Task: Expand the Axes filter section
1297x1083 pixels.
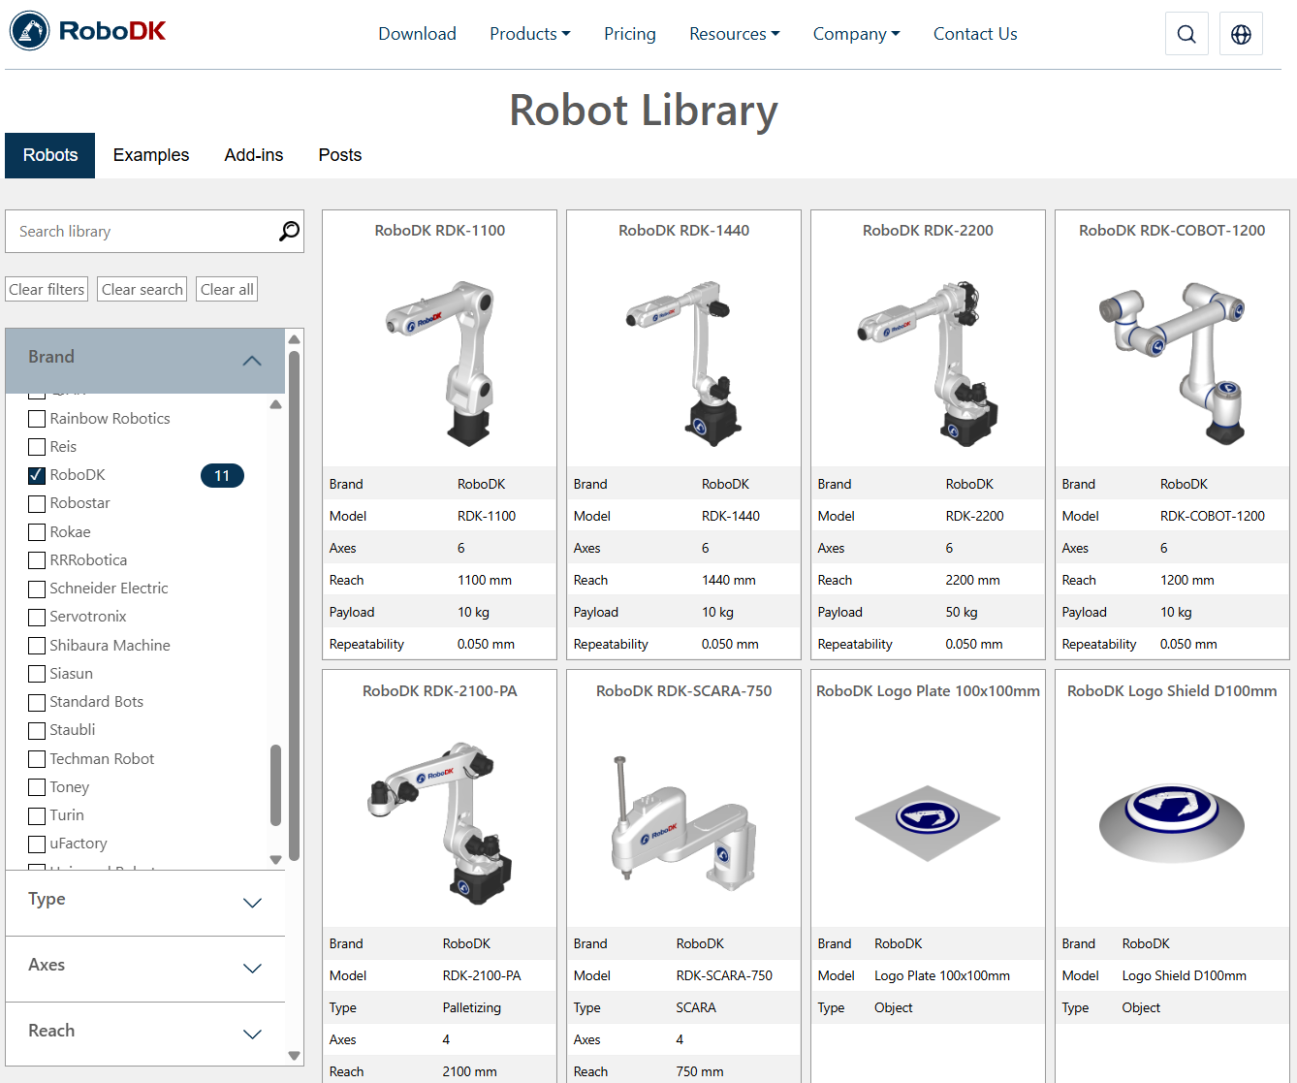Action: [x=145, y=969]
